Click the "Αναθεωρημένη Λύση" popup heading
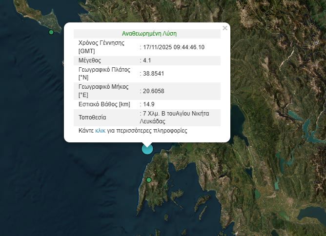The image size is (326, 236). [149, 34]
